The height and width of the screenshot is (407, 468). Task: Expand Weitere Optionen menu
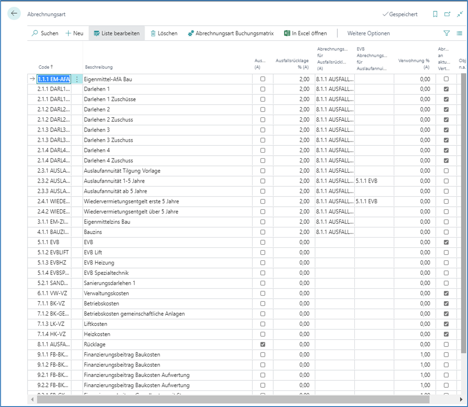(x=368, y=33)
